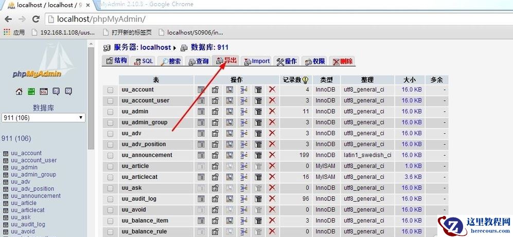
Task: Browse uu_balance_item via browse icon
Action: pyautogui.click(x=201, y=221)
